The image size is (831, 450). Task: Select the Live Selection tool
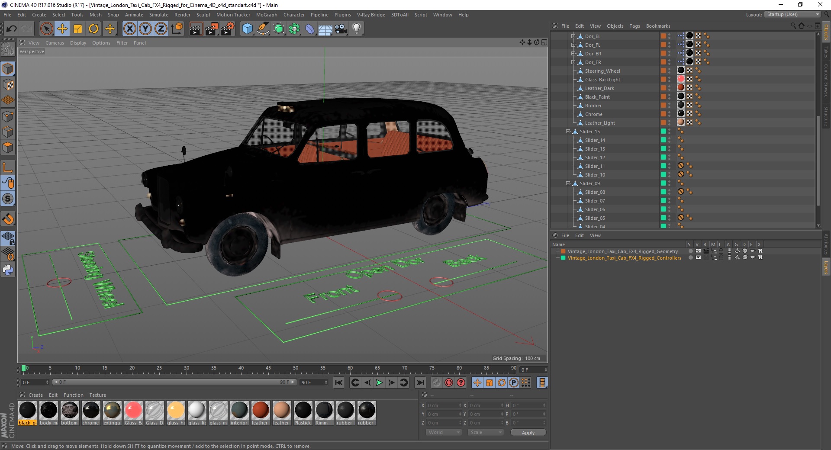(x=47, y=29)
